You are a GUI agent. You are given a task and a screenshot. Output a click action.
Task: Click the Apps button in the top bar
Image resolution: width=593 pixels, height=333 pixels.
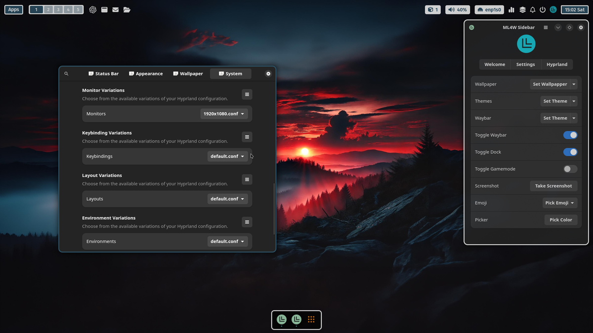pos(13,9)
